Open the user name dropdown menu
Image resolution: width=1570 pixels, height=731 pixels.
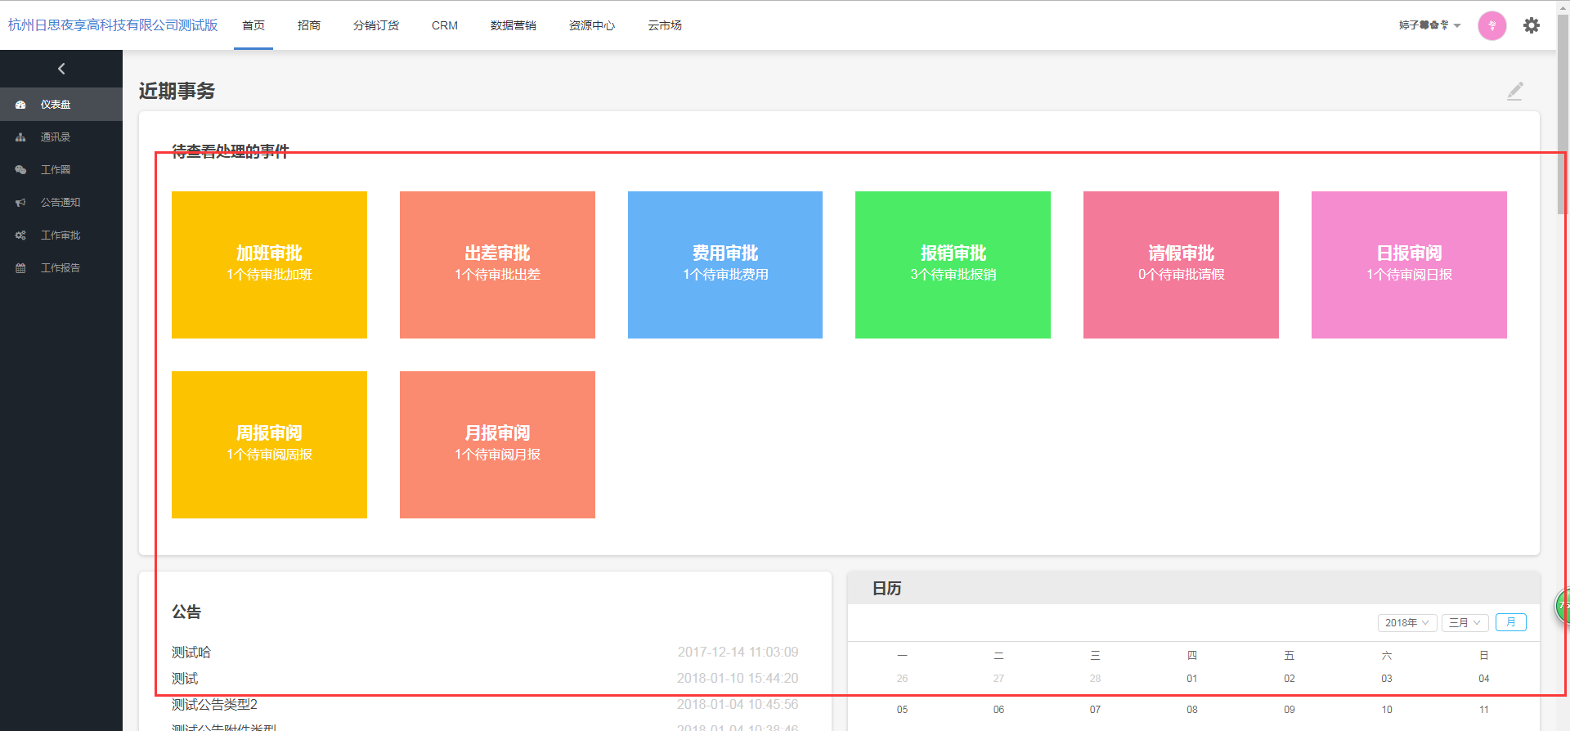pyautogui.click(x=1429, y=25)
